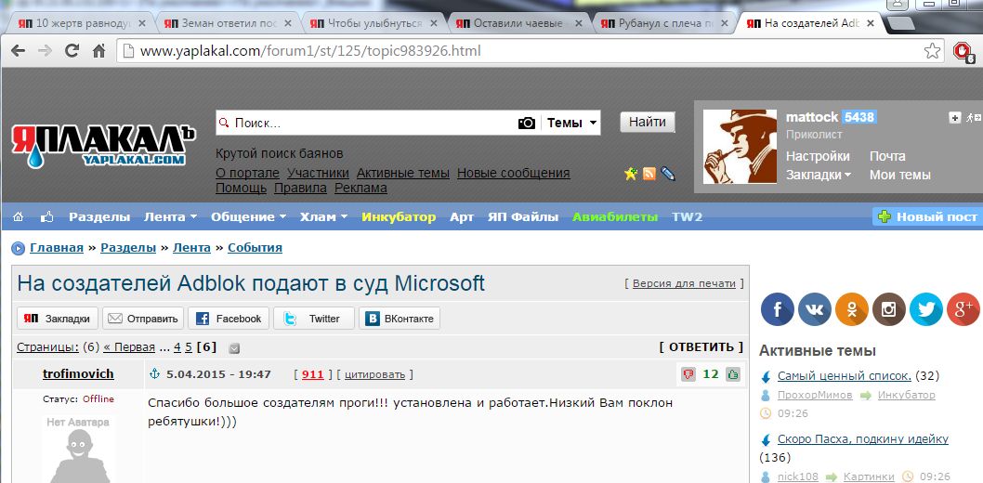
Task: Open the Odnoklassniki round social icon
Action: [851, 309]
